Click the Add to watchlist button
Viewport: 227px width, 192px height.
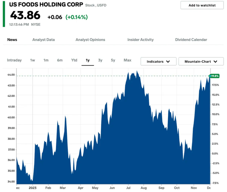click(202, 5)
